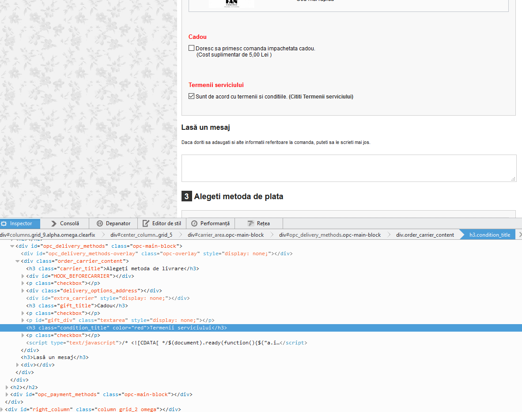
Task: Select breadcrumb div.order_carrier_content
Action: coord(425,235)
